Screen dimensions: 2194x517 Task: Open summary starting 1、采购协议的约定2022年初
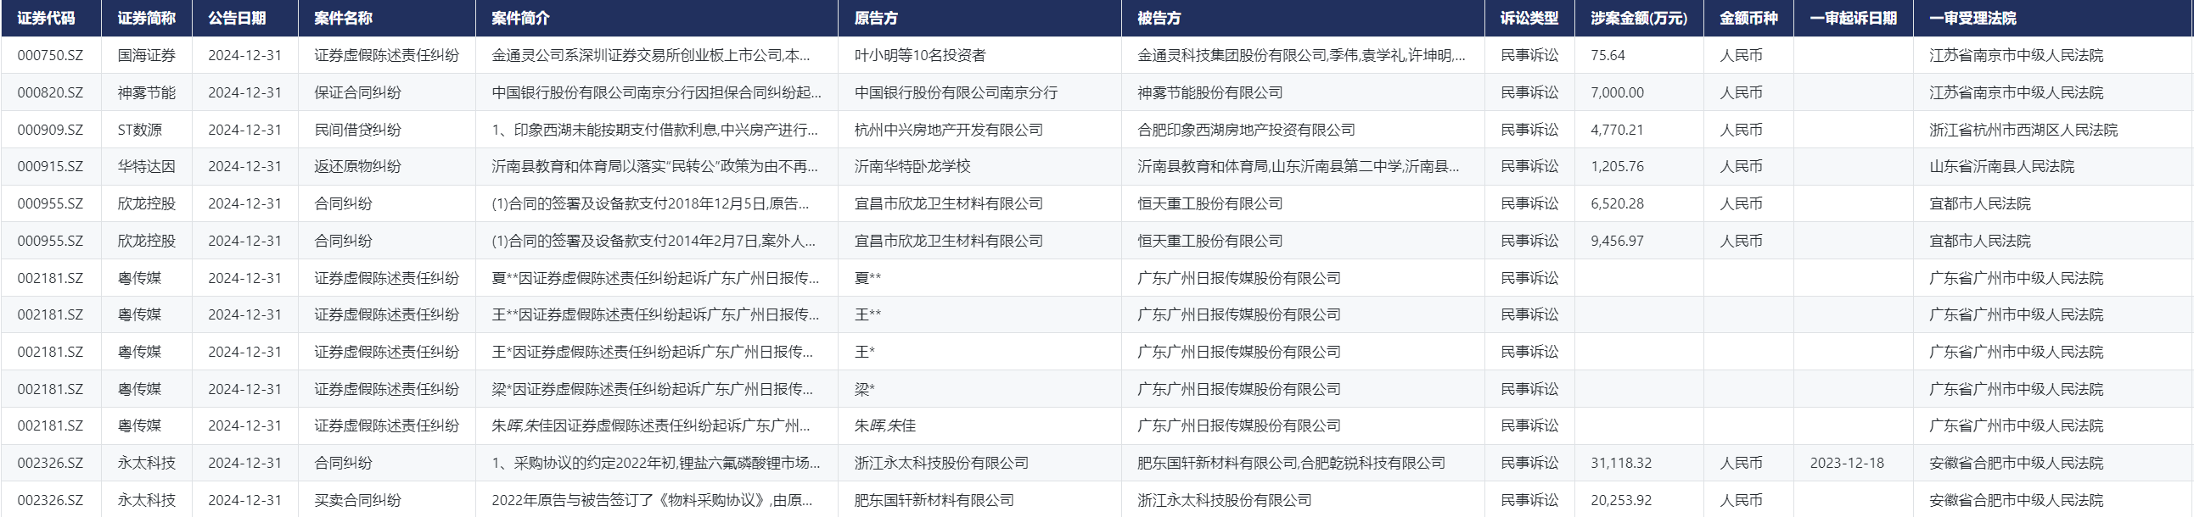[656, 464]
